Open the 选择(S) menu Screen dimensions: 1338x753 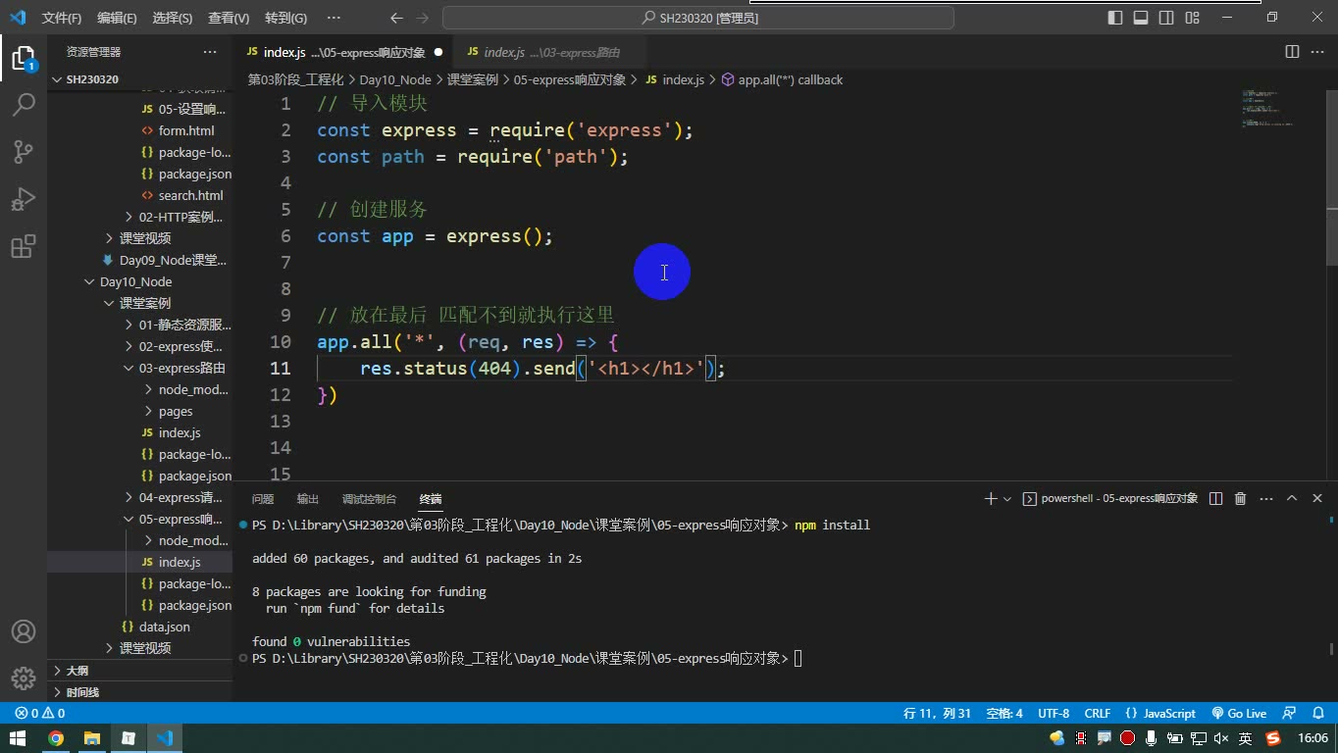[173, 18]
